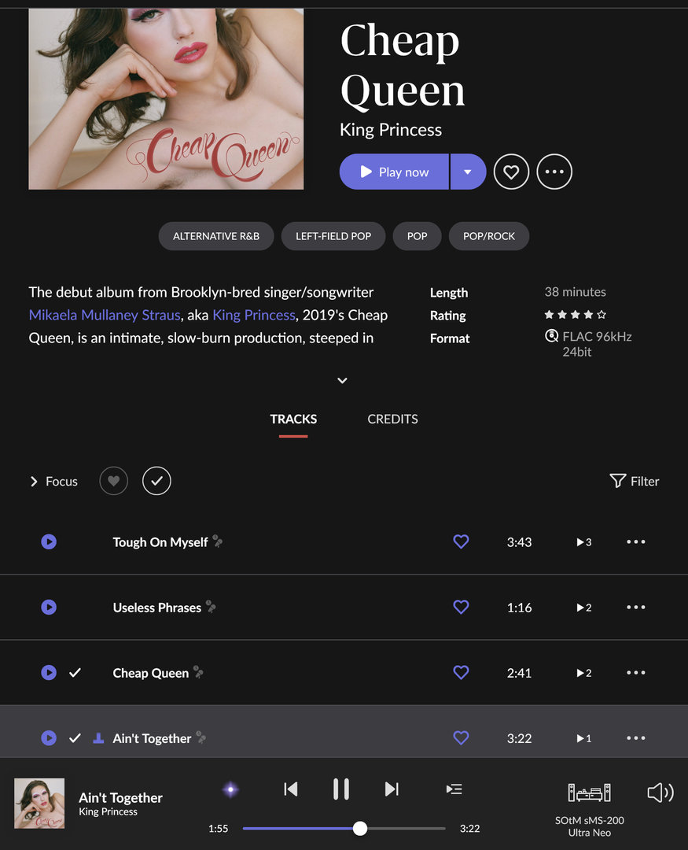Open album more options ellipsis button

click(554, 172)
